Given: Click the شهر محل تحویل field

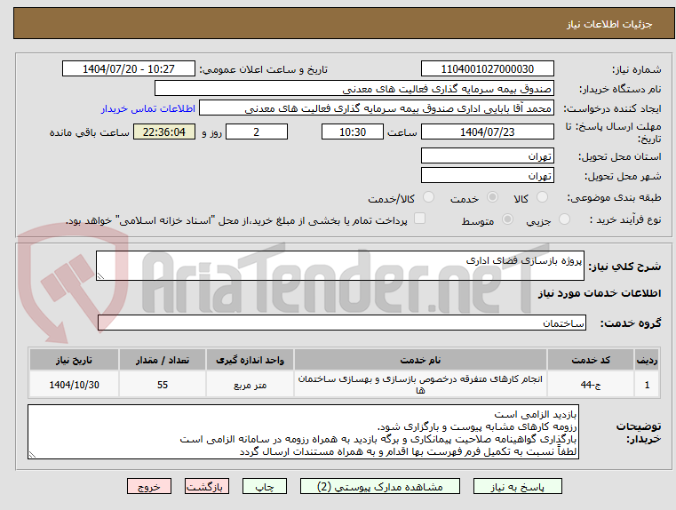Looking at the screenshot, I should coord(487,176).
